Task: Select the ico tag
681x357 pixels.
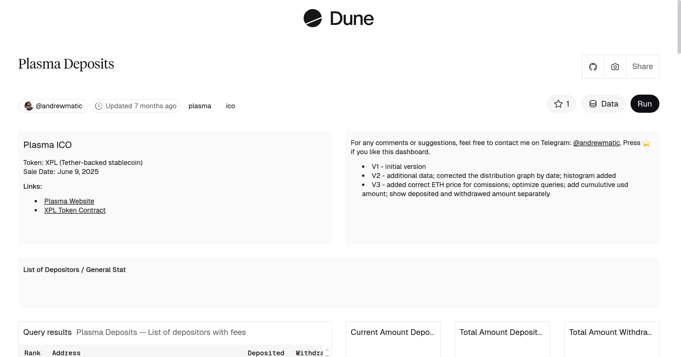Action: 230,106
